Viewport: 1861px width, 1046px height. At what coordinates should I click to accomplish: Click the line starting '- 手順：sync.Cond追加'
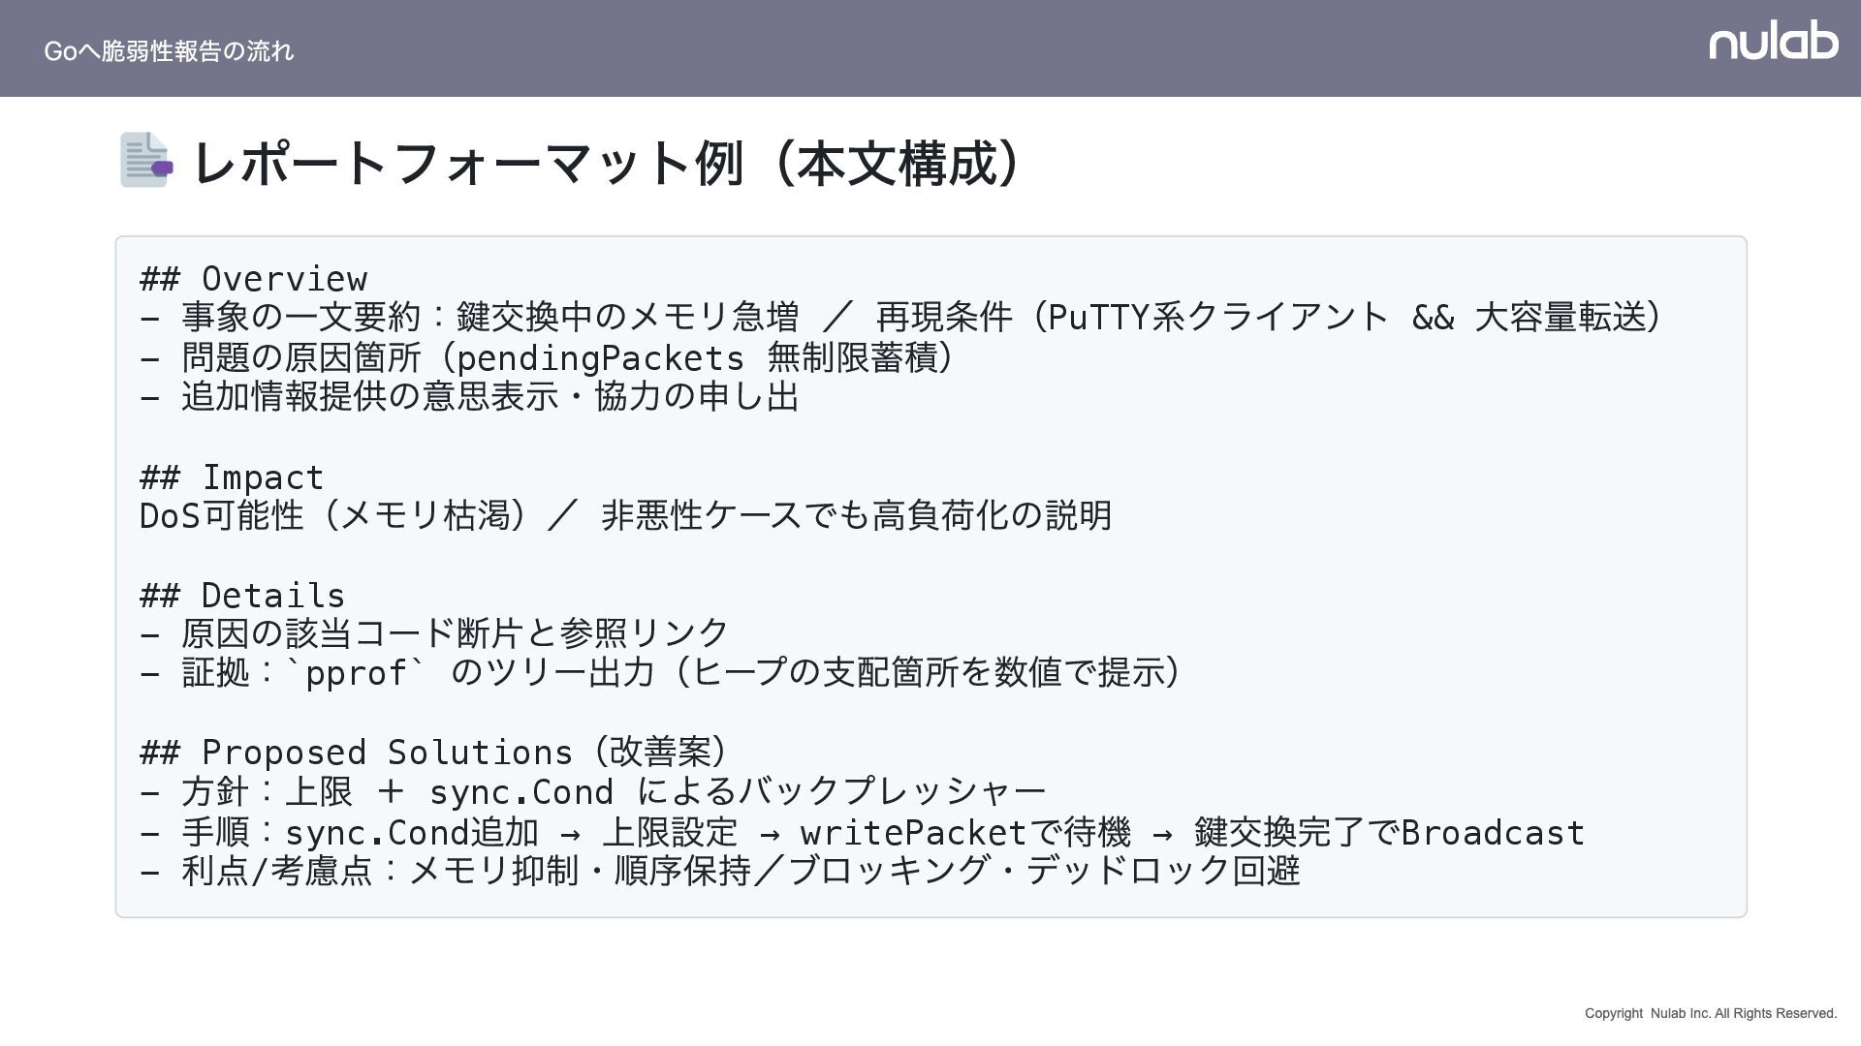(x=863, y=832)
